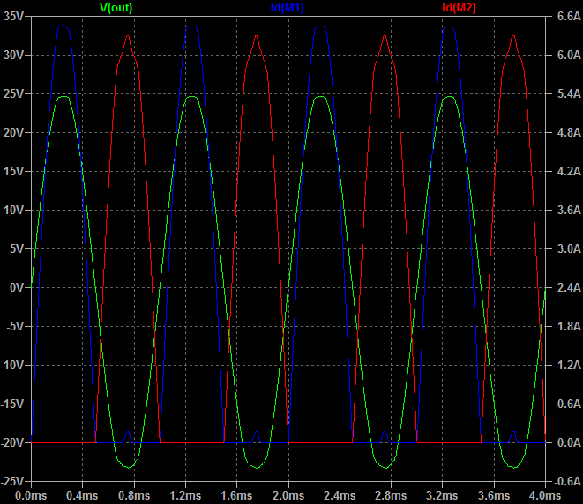Click the 0.8ms time axis label
Image resolution: width=583 pixels, height=504 pixels.
coord(134,495)
